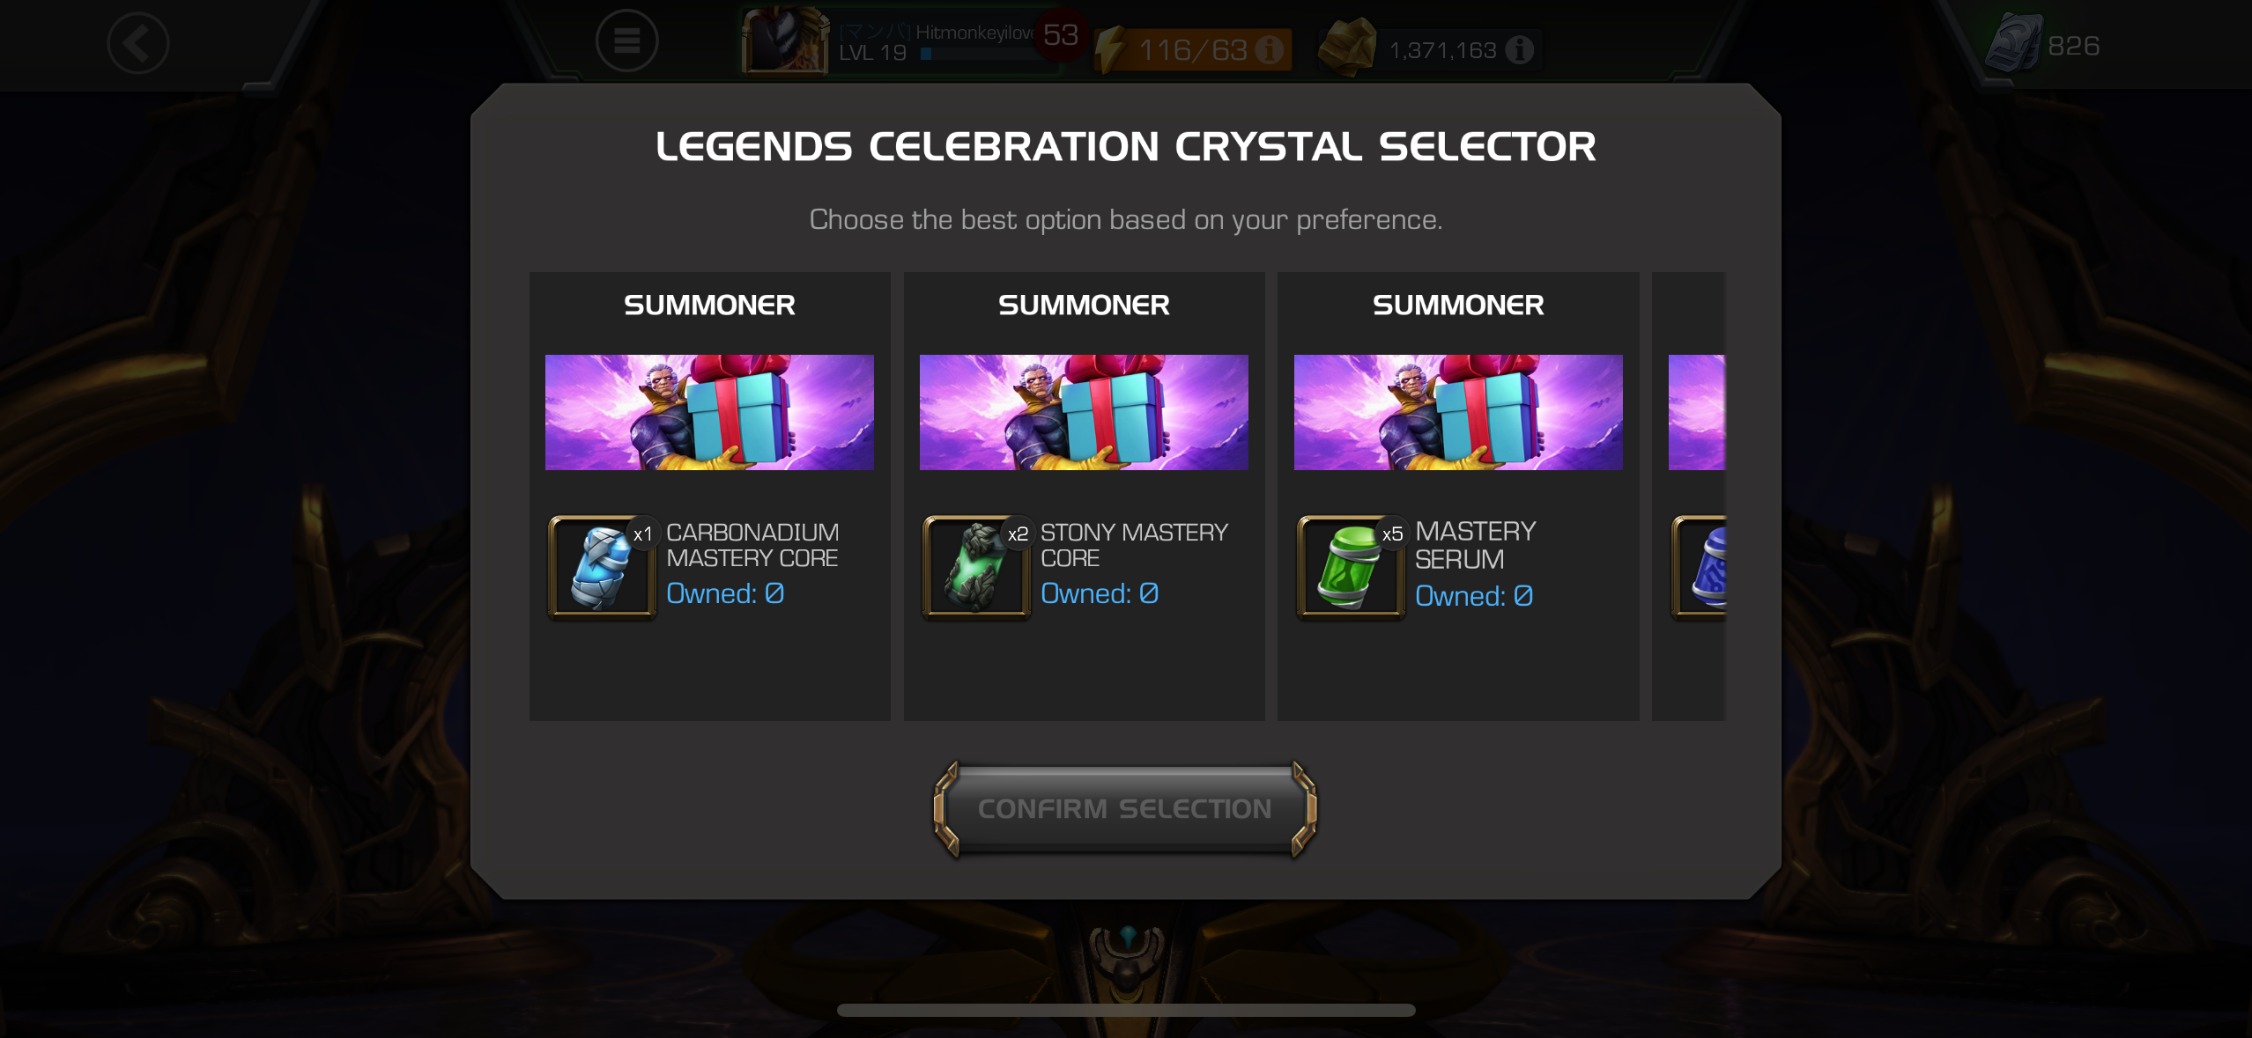Tap the partially visible blue item icon

coord(1700,568)
